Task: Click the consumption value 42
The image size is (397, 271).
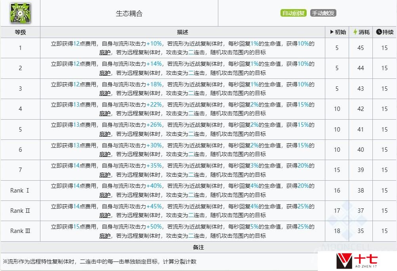Action: [x=361, y=109]
